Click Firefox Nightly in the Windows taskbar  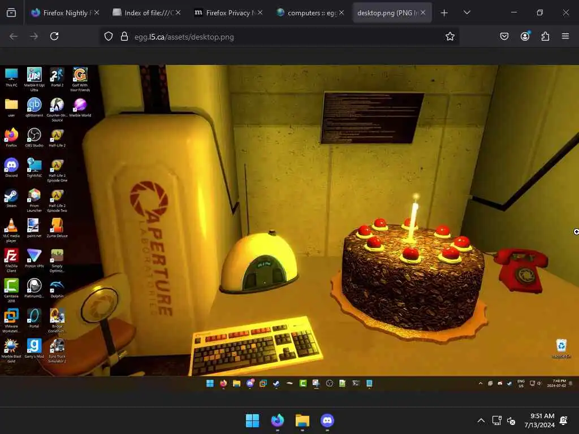(278, 420)
